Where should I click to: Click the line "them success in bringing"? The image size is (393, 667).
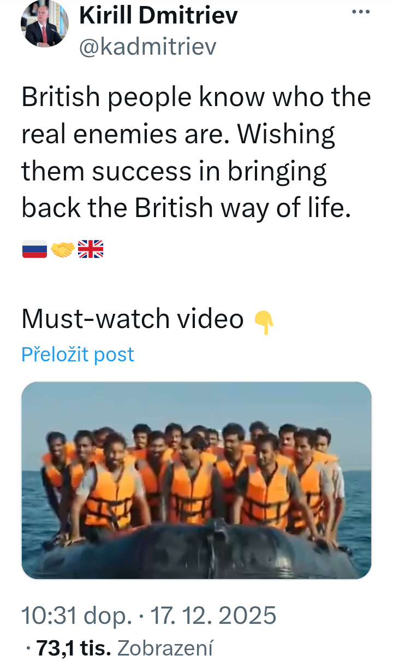tap(174, 171)
